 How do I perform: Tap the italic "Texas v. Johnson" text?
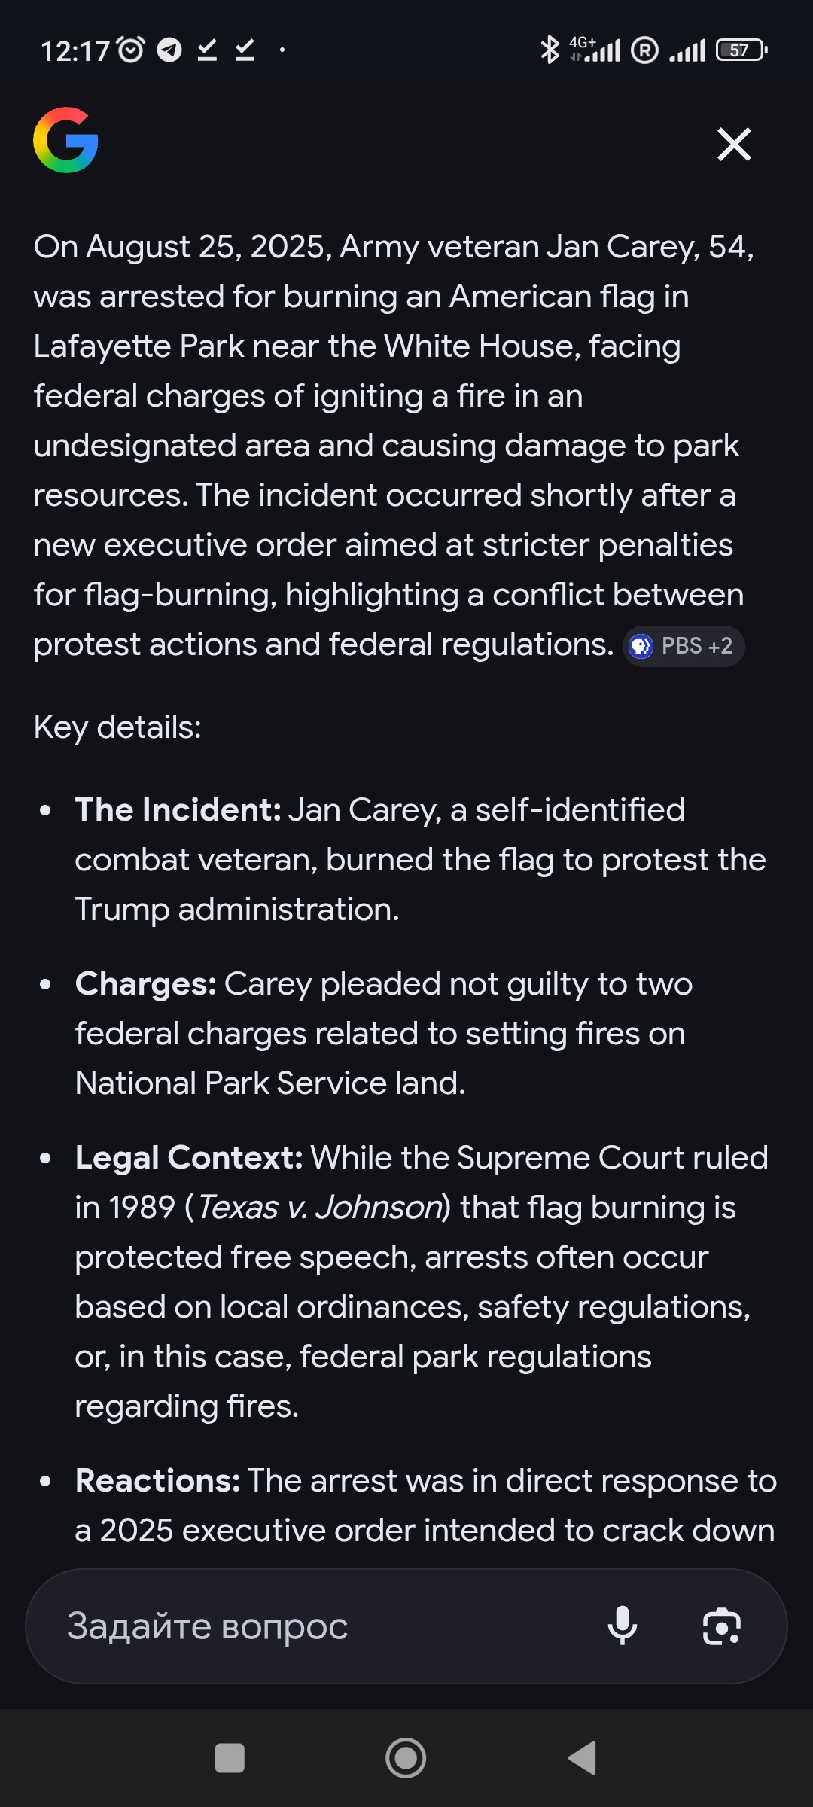click(x=319, y=1208)
